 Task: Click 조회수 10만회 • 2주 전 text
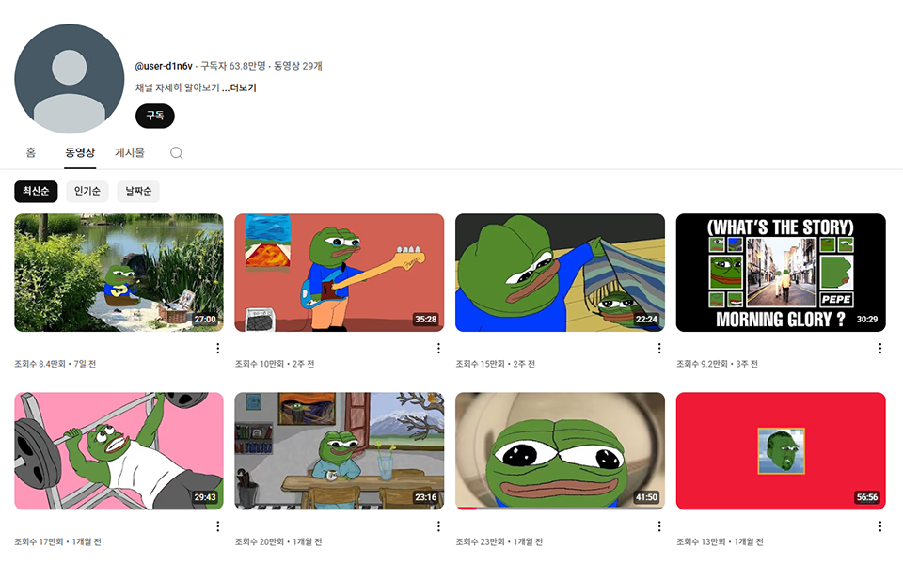click(x=275, y=364)
